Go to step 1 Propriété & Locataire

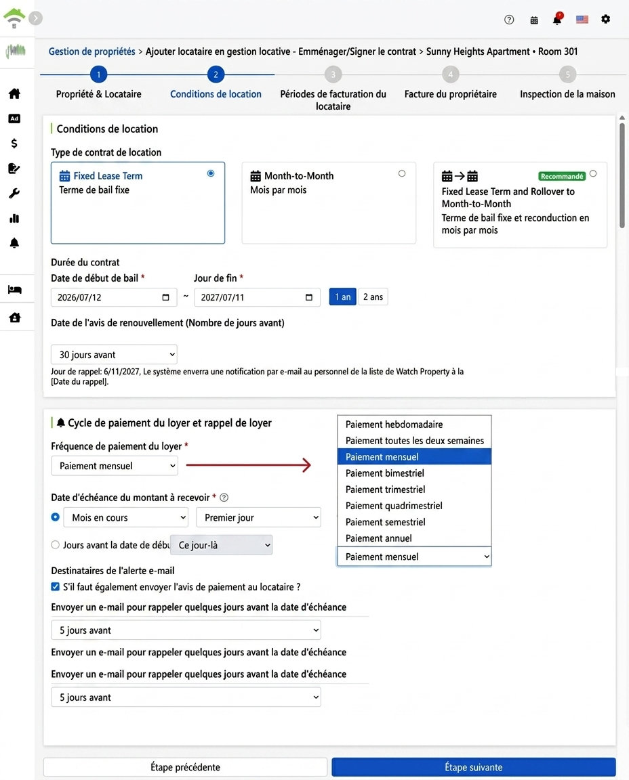click(98, 74)
